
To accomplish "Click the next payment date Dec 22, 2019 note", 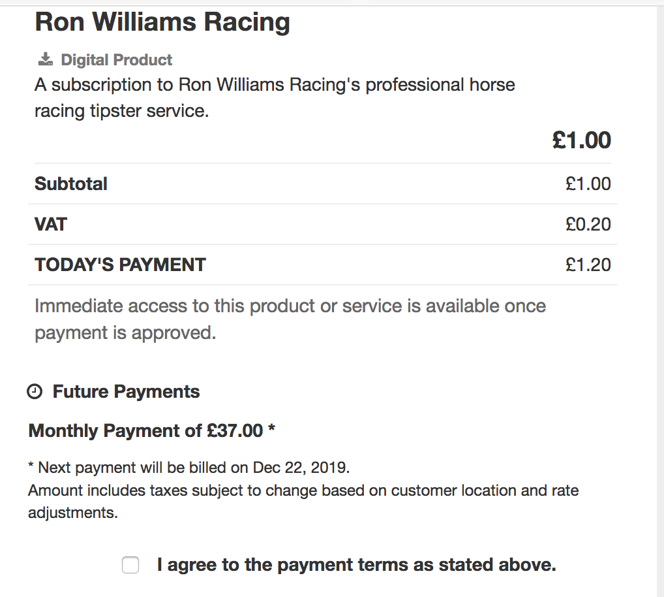I will [x=189, y=467].
